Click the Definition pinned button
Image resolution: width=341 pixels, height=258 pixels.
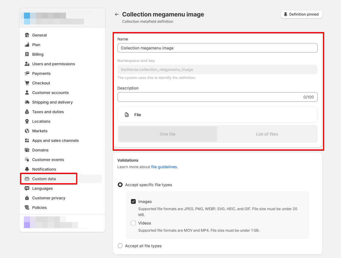[x=301, y=14]
